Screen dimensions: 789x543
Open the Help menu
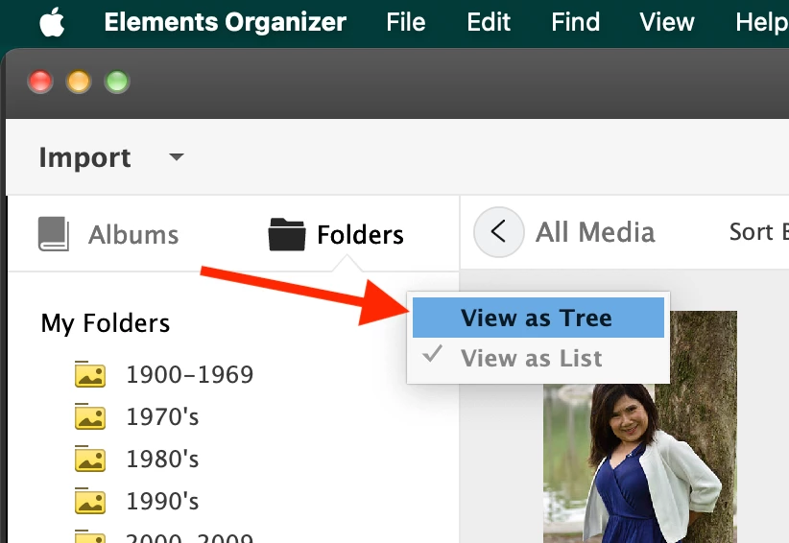(762, 22)
